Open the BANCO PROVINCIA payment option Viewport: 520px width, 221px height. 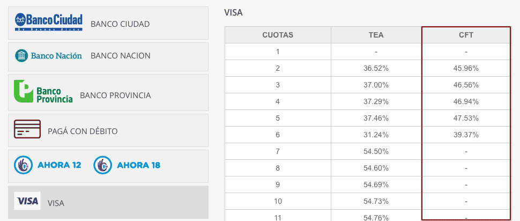tap(108, 93)
